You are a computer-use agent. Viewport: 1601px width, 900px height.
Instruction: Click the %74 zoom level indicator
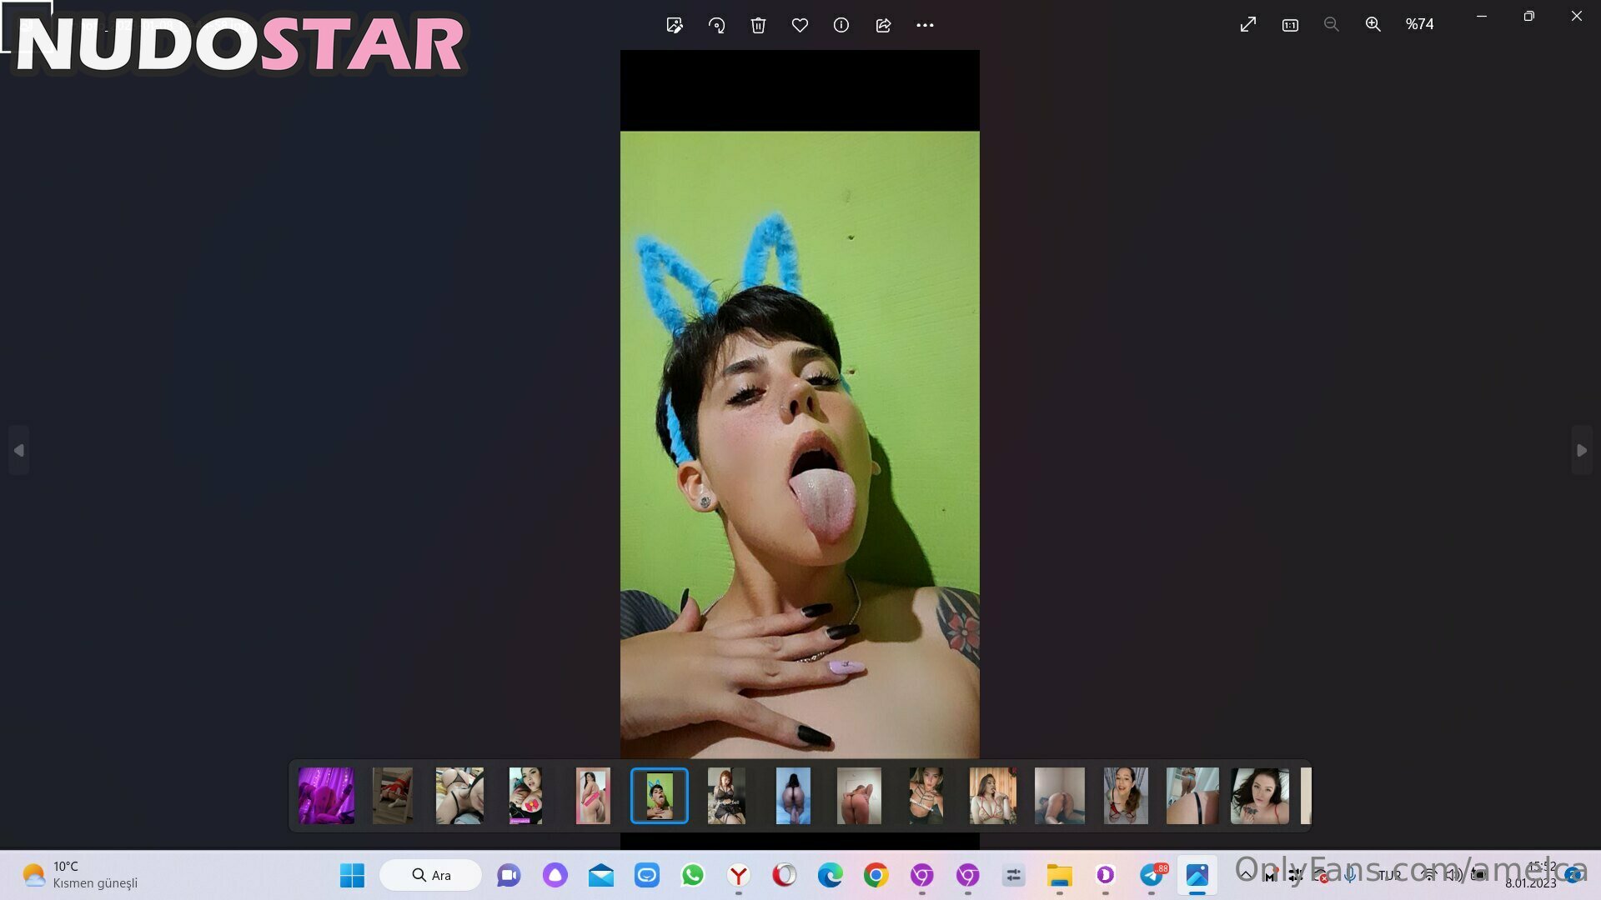[x=1419, y=25]
